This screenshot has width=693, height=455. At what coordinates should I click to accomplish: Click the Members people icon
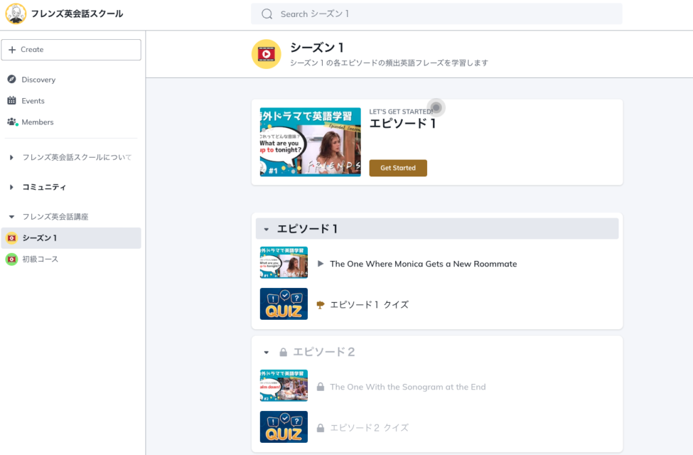(12, 122)
